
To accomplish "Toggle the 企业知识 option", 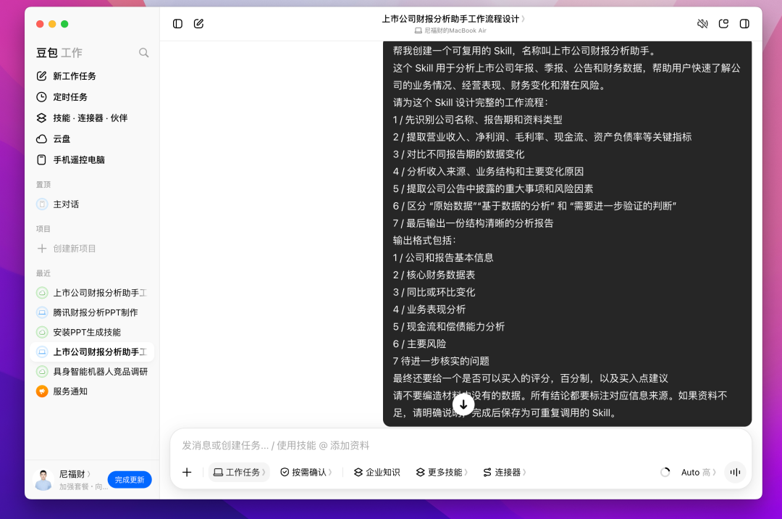I will pos(377,472).
